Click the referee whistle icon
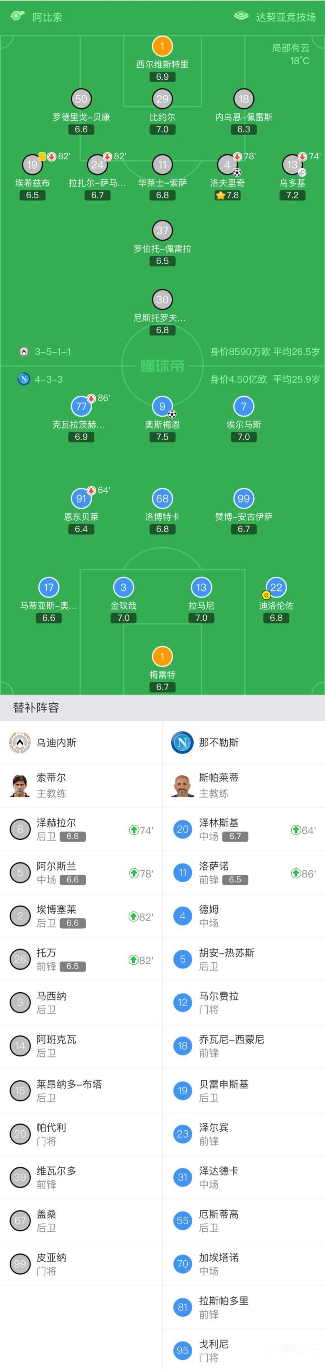The height and width of the screenshot is (1369, 325). (18, 15)
